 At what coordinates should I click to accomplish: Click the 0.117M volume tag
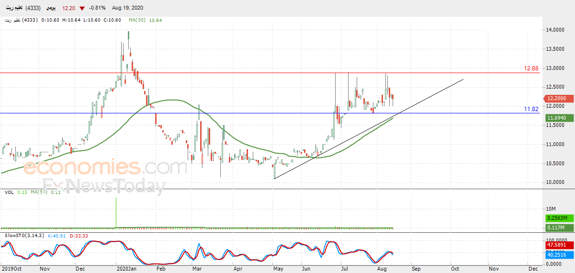coord(560,227)
